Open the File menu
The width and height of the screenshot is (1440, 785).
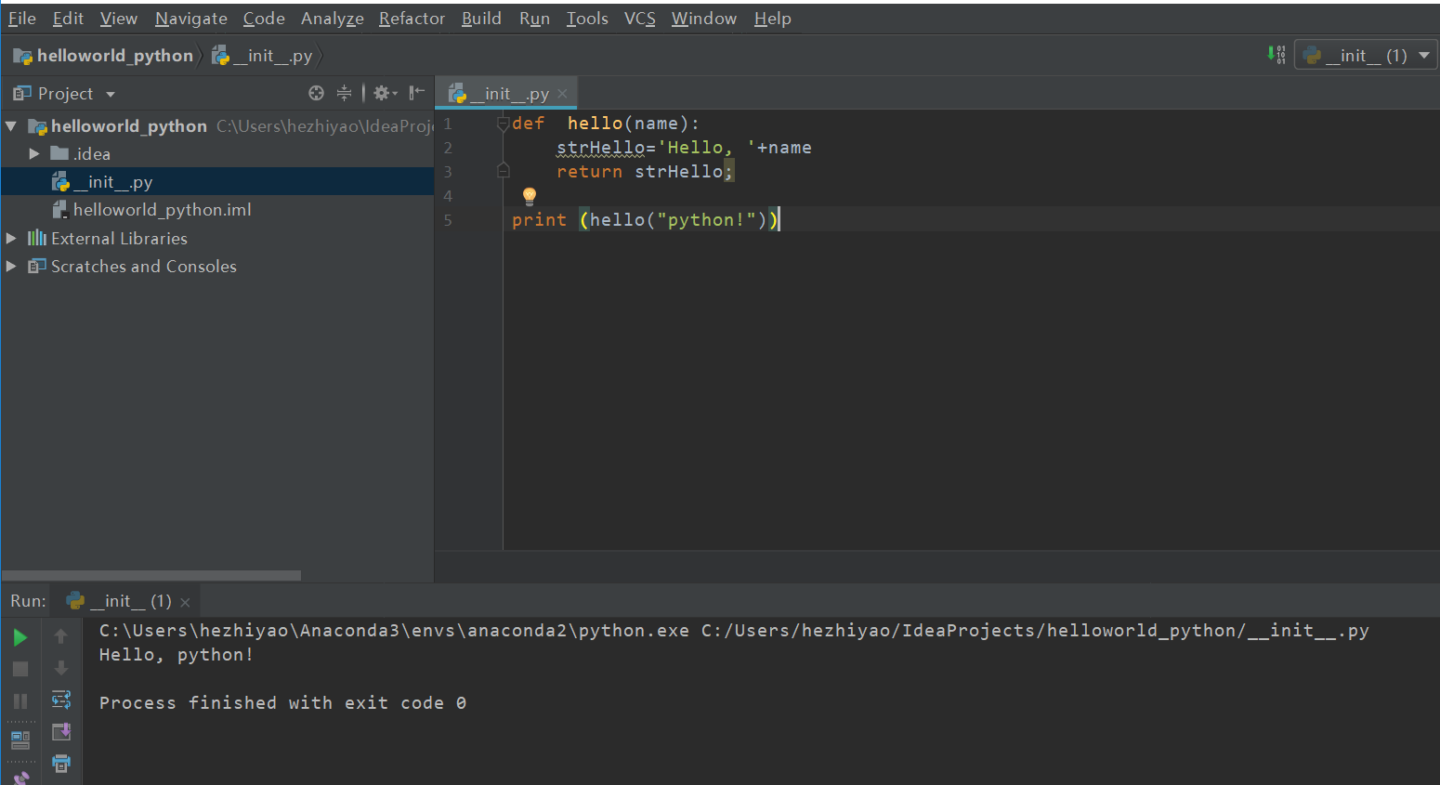(x=21, y=19)
